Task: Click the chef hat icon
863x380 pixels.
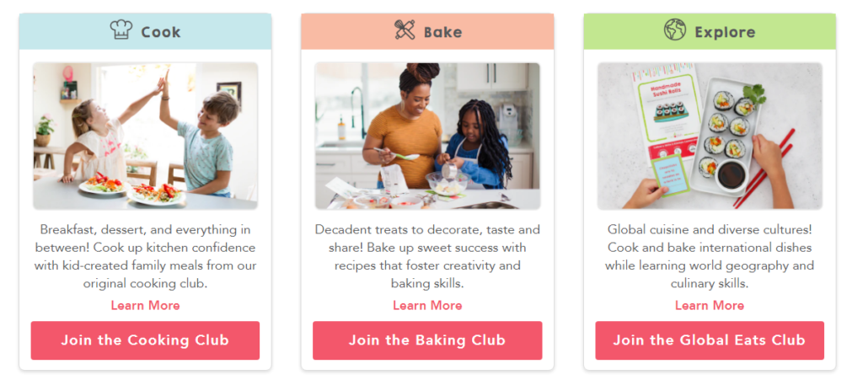Action: (x=121, y=30)
